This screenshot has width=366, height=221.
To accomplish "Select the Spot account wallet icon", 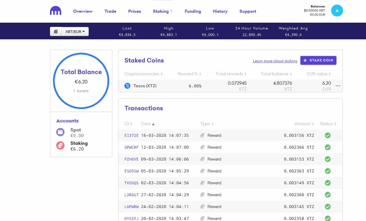I will [60, 132].
